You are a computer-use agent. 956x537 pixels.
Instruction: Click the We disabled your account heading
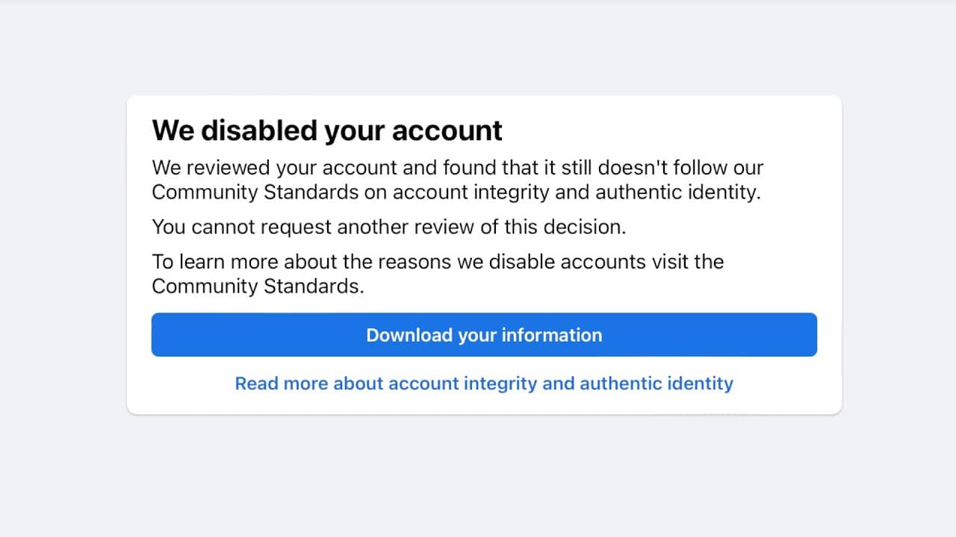click(x=327, y=131)
